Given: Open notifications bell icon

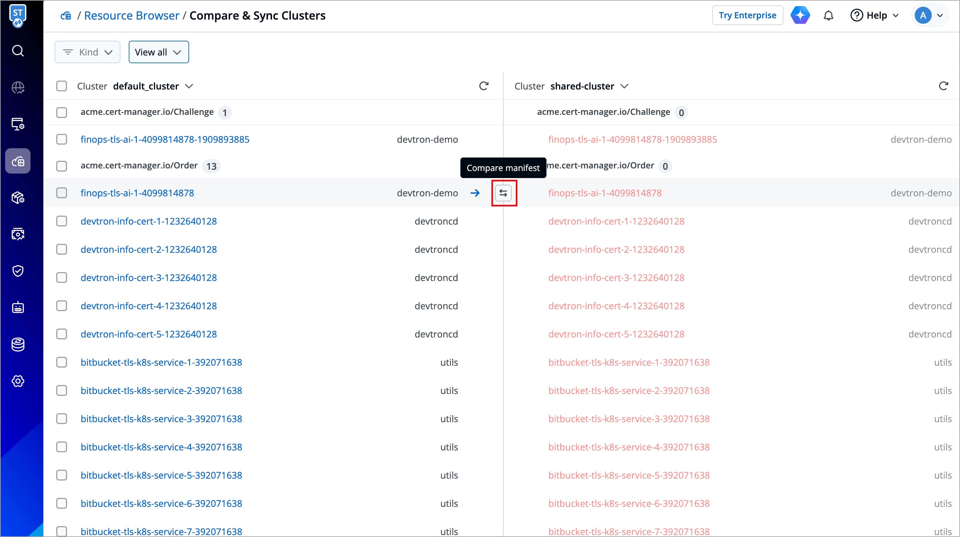Looking at the screenshot, I should [x=828, y=16].
